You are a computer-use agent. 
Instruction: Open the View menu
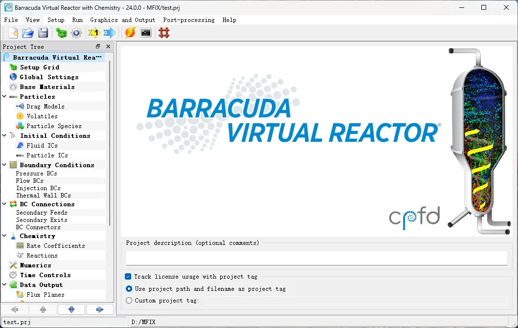pos(33,20)
